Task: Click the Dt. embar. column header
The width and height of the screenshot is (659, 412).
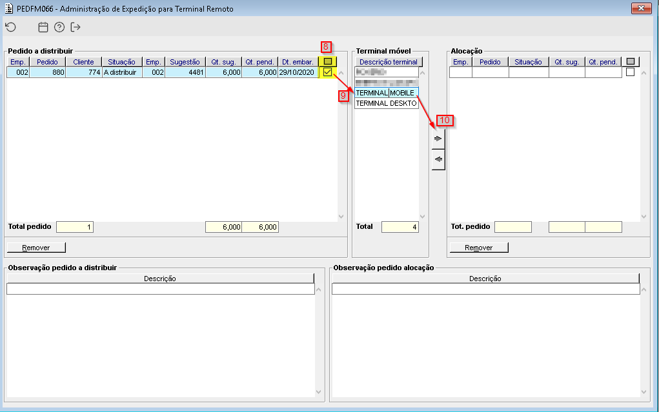Action: pos(298,62)
